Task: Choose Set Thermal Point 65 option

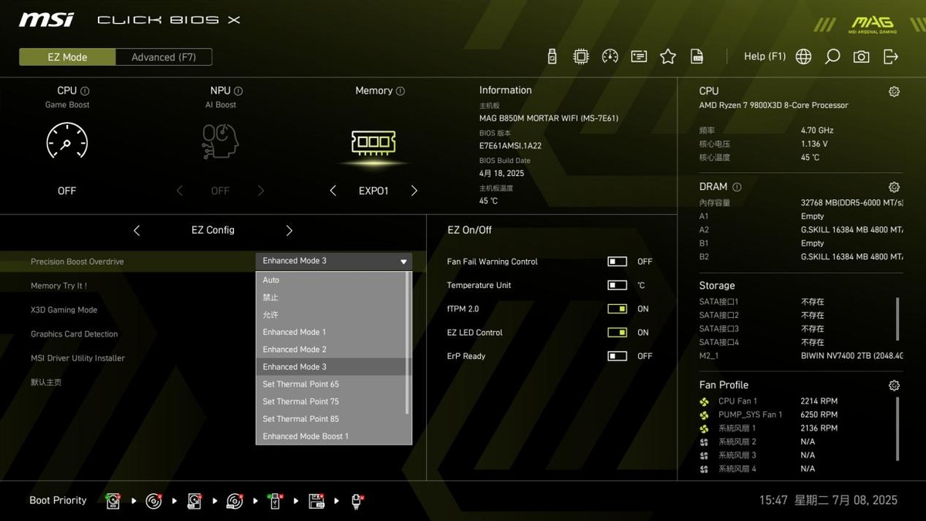Action: (330, 384)
